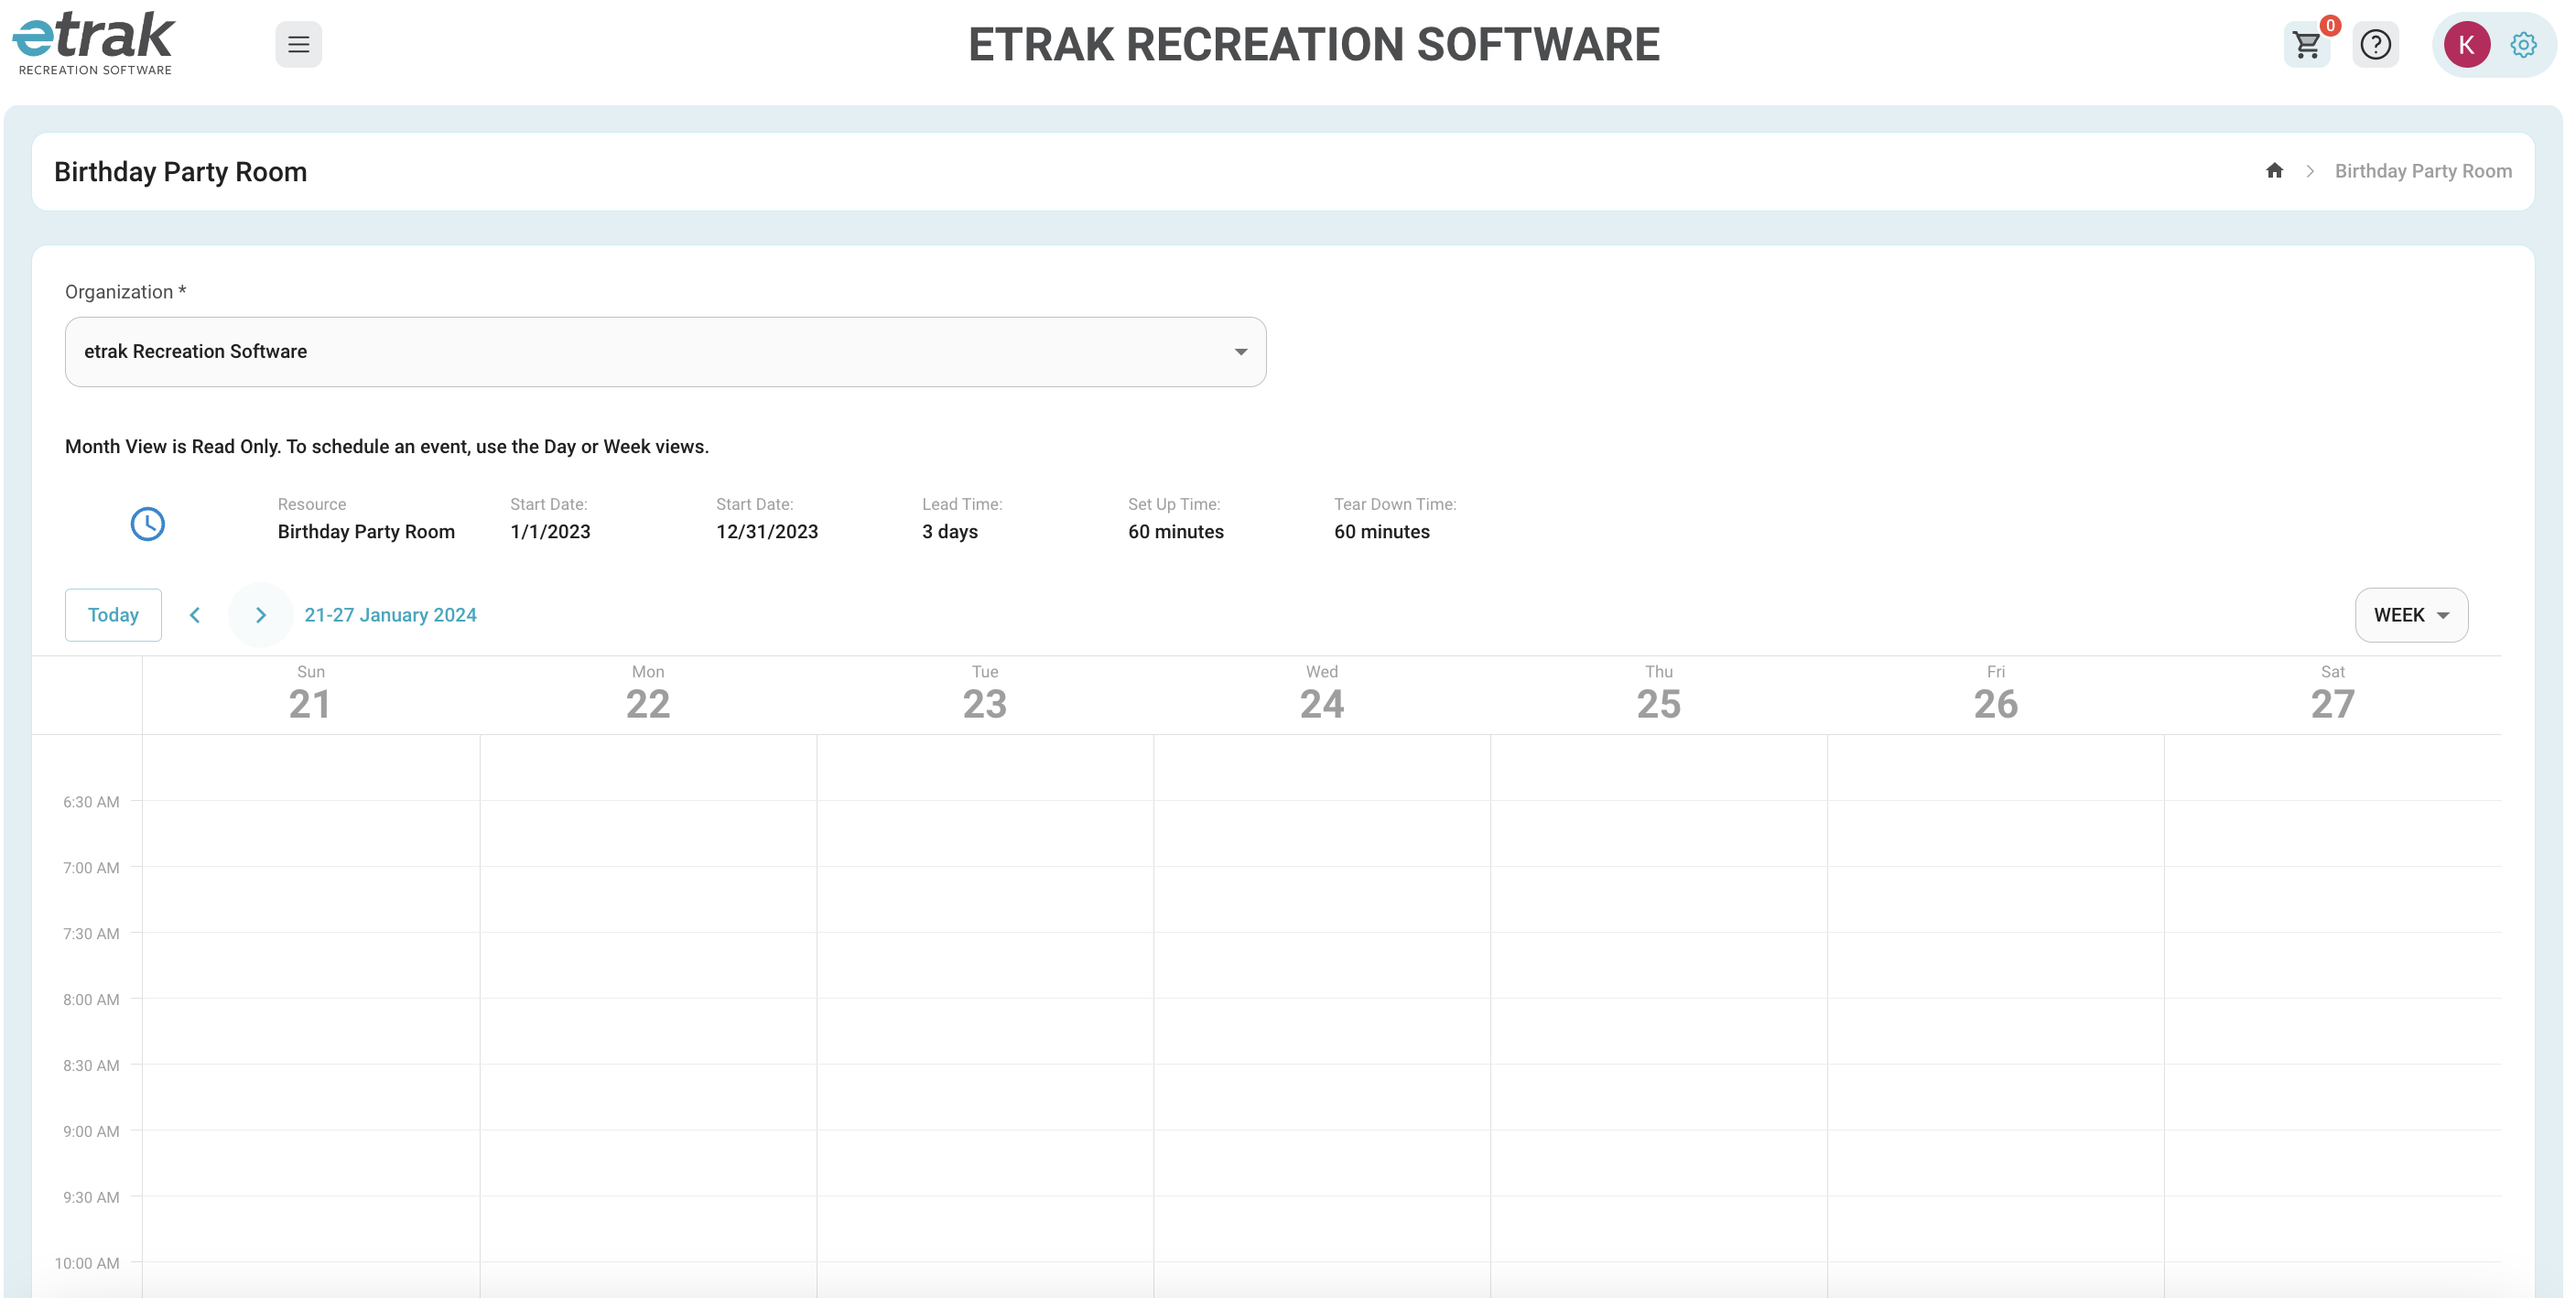
Task: Click the Saturday 27 slot at 7:30 AM
Action: pyautogui.click(x=2332, y=965)
